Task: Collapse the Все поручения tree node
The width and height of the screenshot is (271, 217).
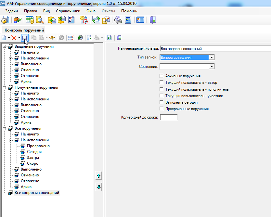Action: click(x=4, y=129)
